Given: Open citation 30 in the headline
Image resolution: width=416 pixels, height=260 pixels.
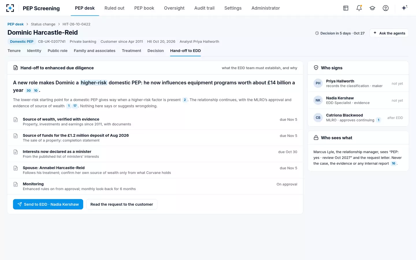Looking at the screenshot, I should [29, 90].
